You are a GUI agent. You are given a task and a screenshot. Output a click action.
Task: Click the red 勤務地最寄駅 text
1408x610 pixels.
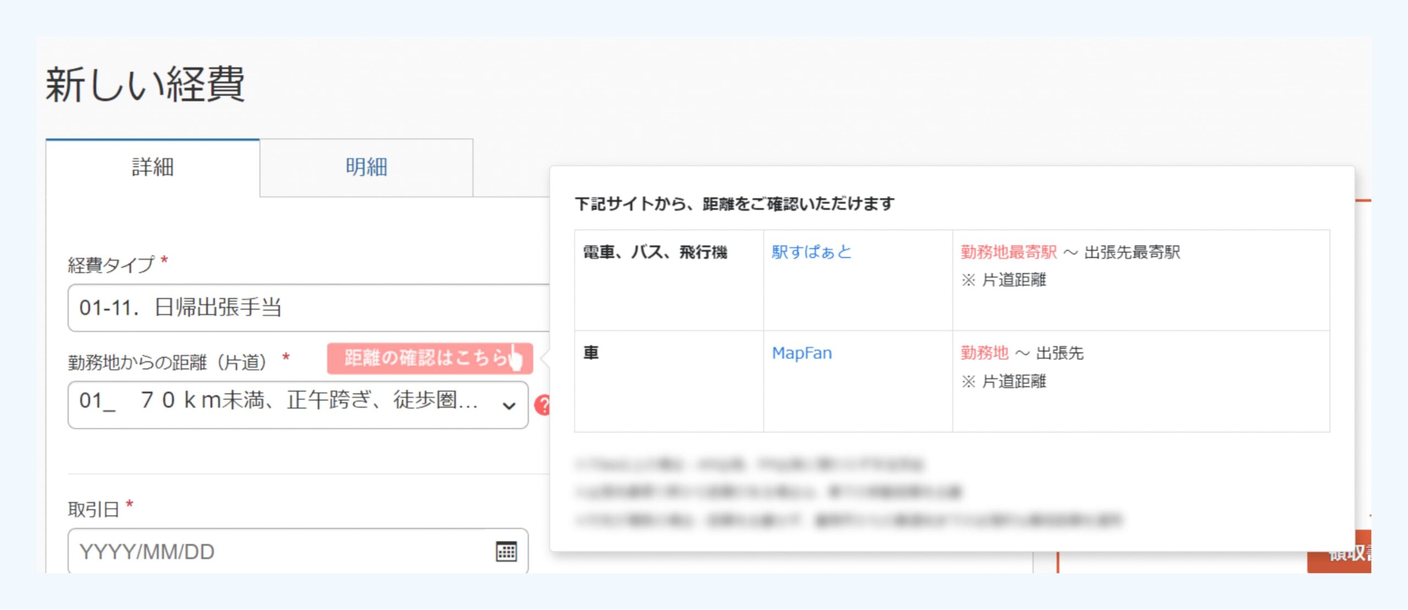[x=1008, y=252]
